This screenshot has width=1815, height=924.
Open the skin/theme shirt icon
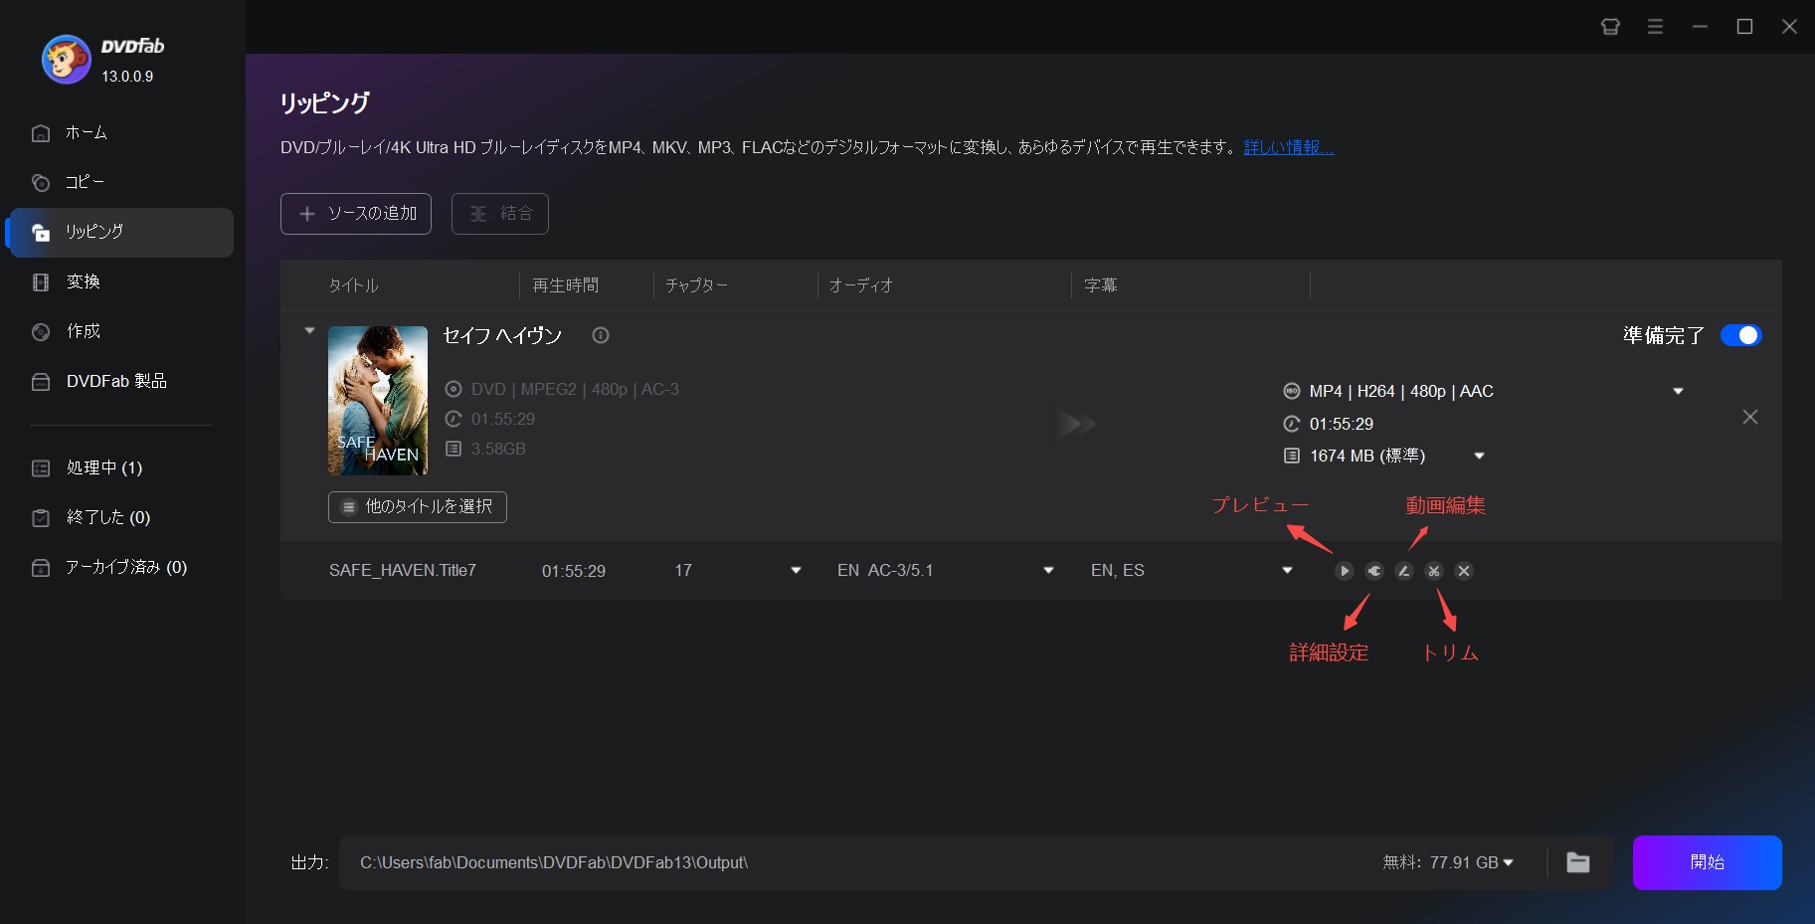(x=1610, y=27)
